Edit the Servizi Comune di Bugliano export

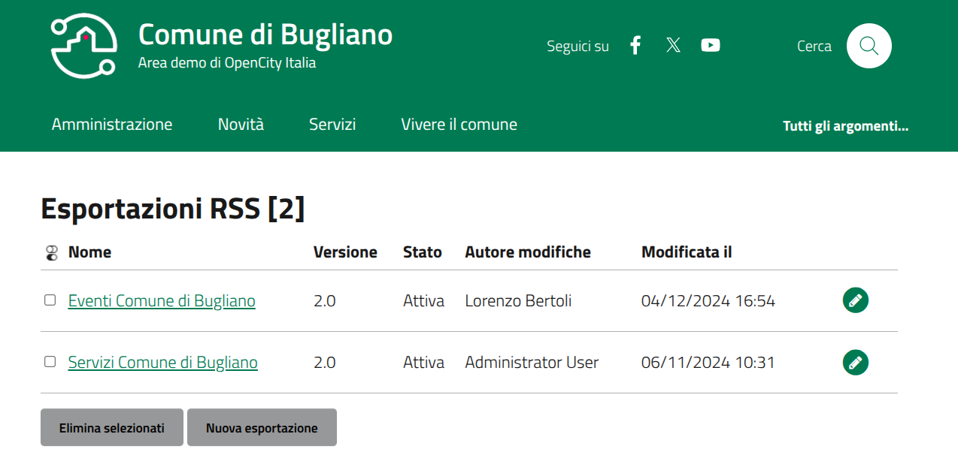pyautogui.click(x=855, y=362)
